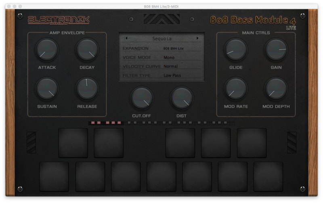Click the Electronik Soundlab logo

point(59,20)
